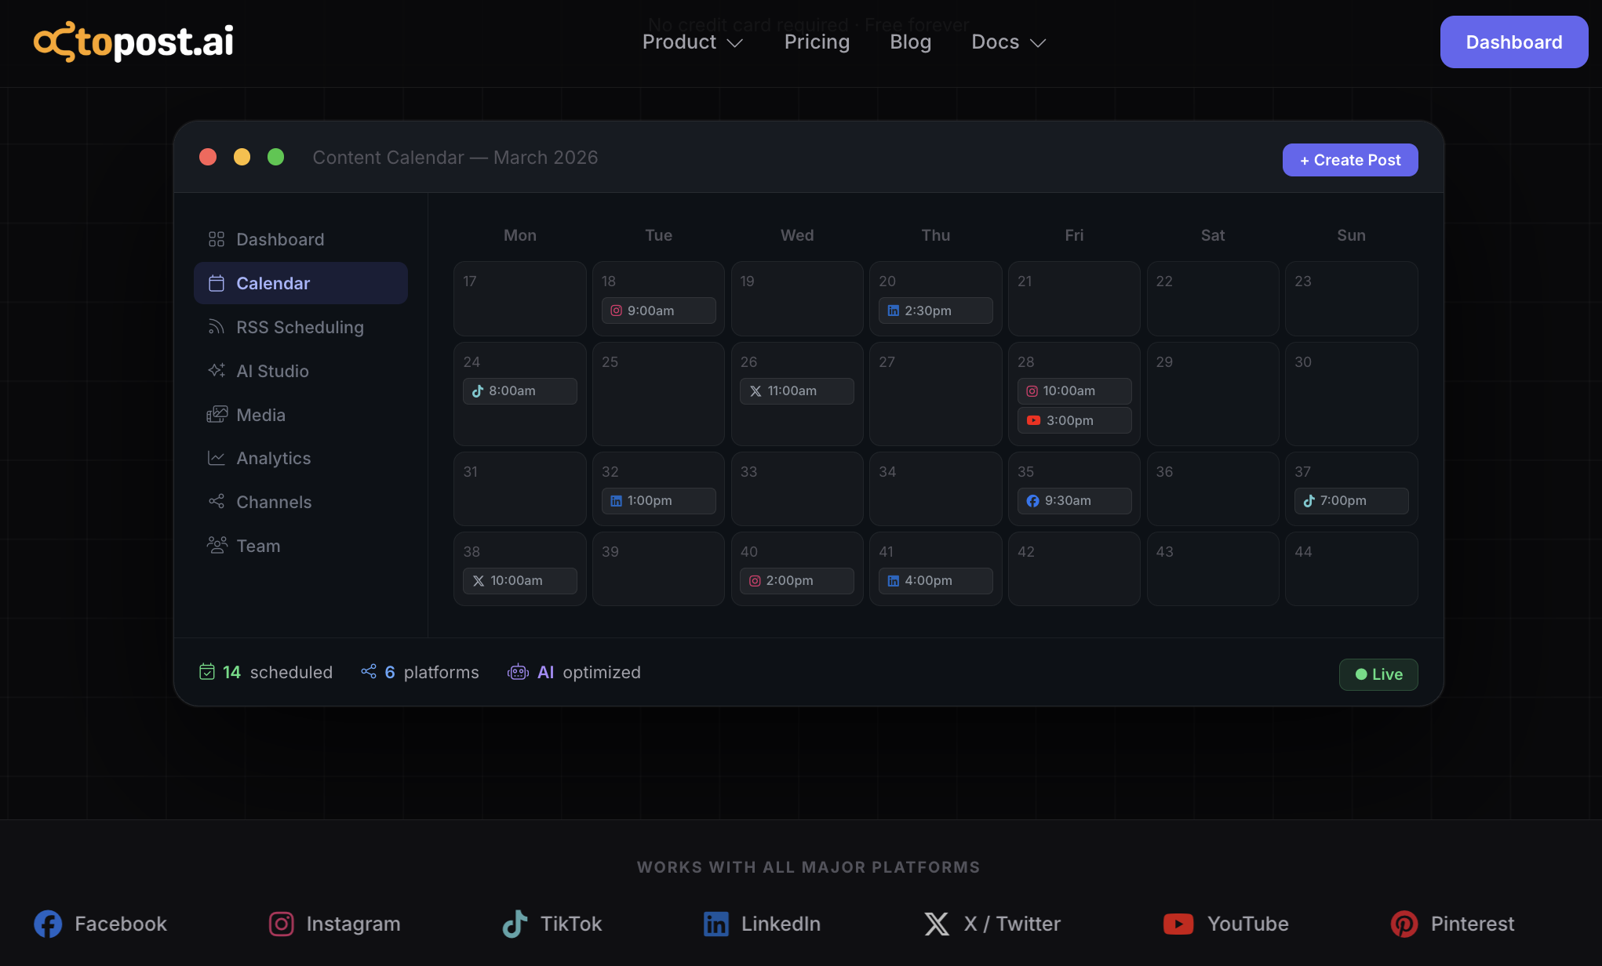Viewport: 1602px width, 966px height.
Task: Open the Pricing nav link
Action: (817, 42)
